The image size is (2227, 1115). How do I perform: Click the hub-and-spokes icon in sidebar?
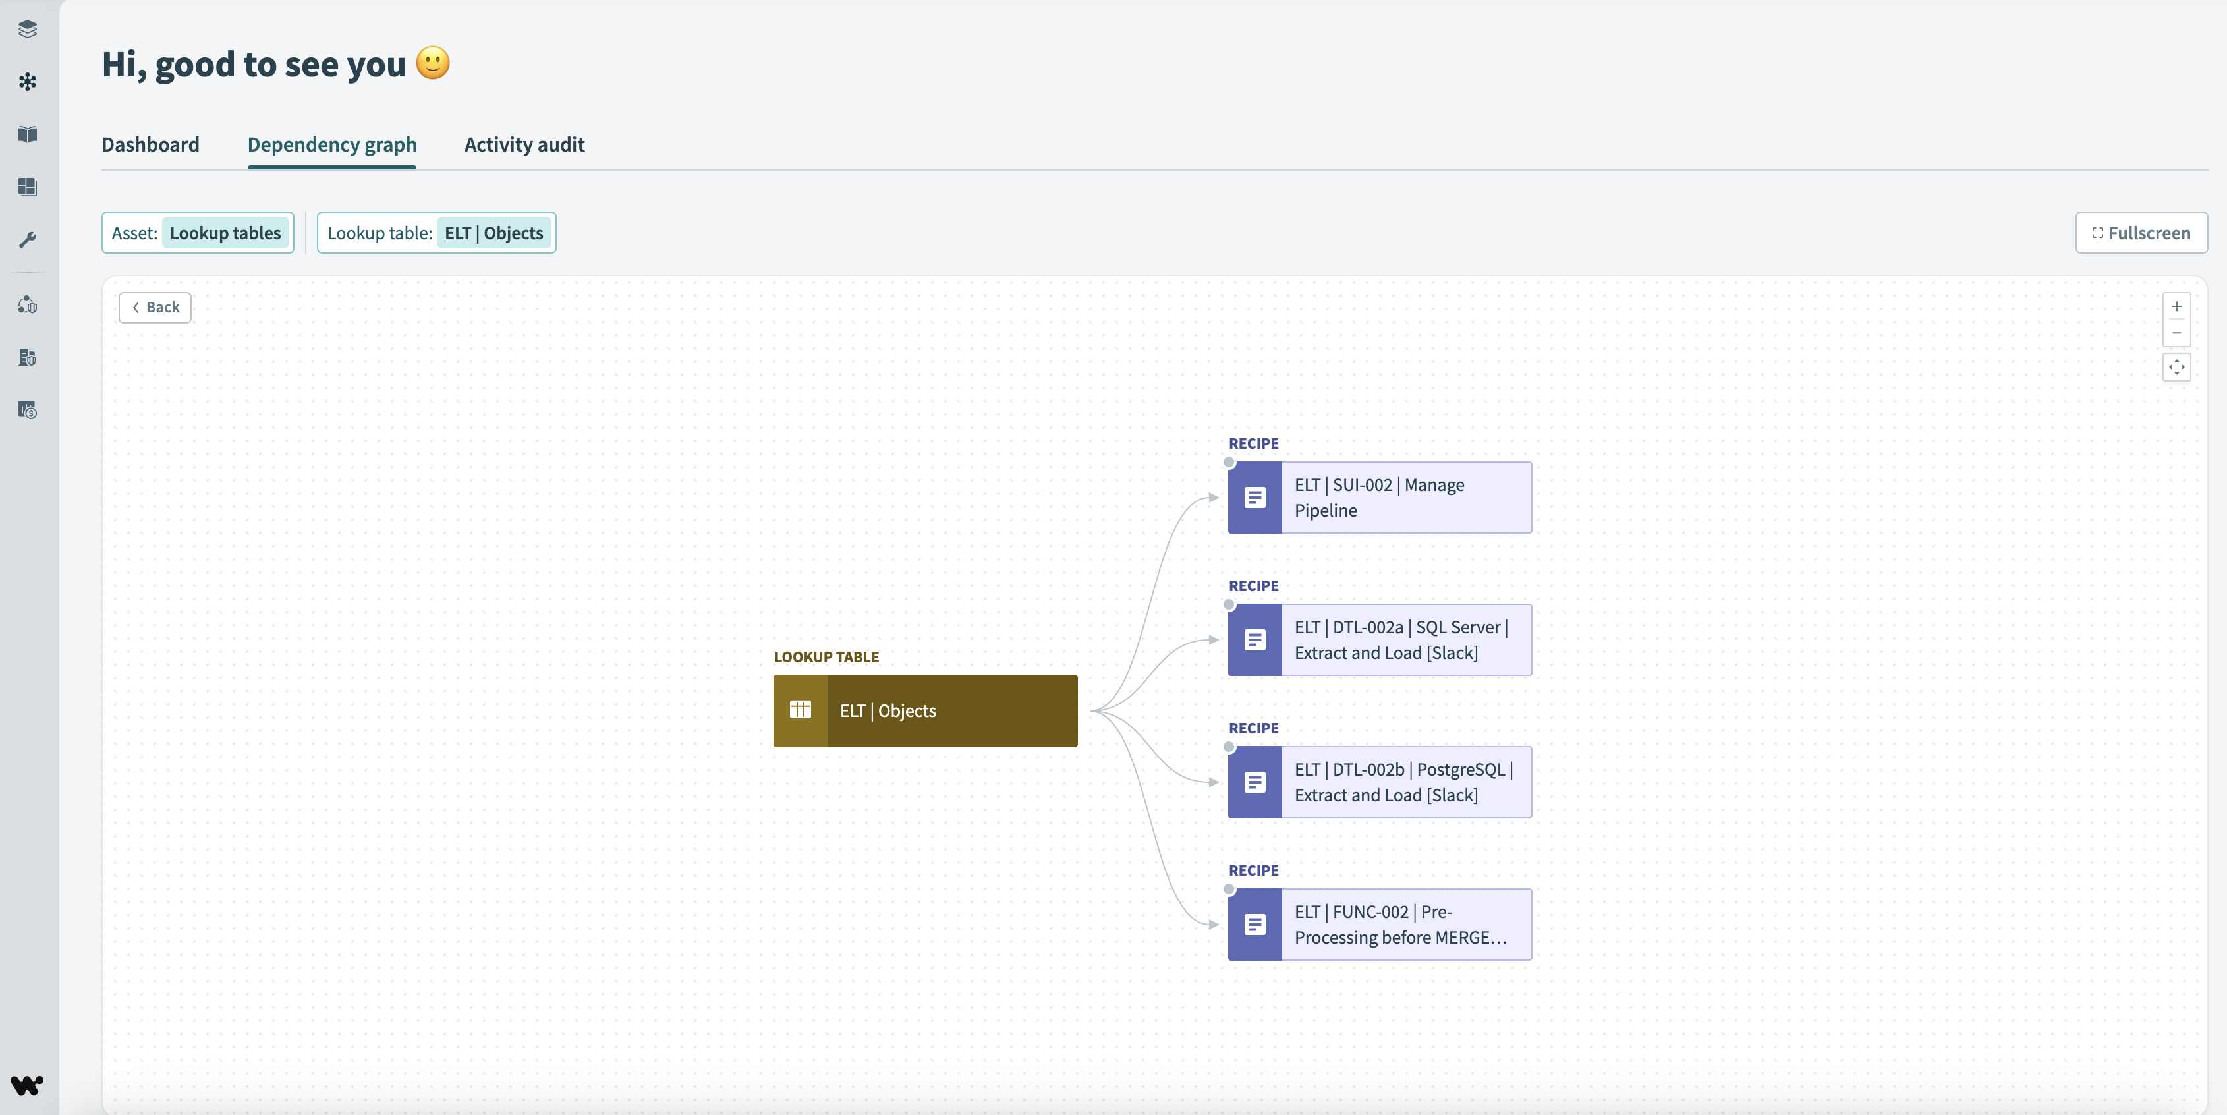[28, 82]
